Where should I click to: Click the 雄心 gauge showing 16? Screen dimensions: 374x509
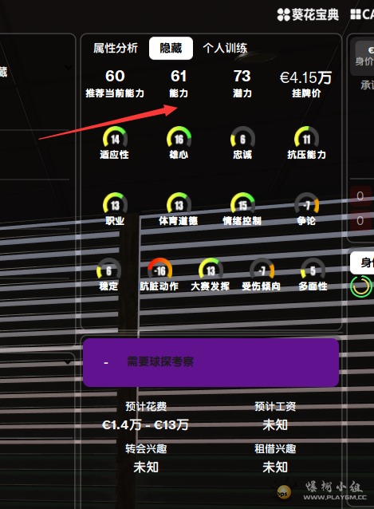click(x=179, y=138)
